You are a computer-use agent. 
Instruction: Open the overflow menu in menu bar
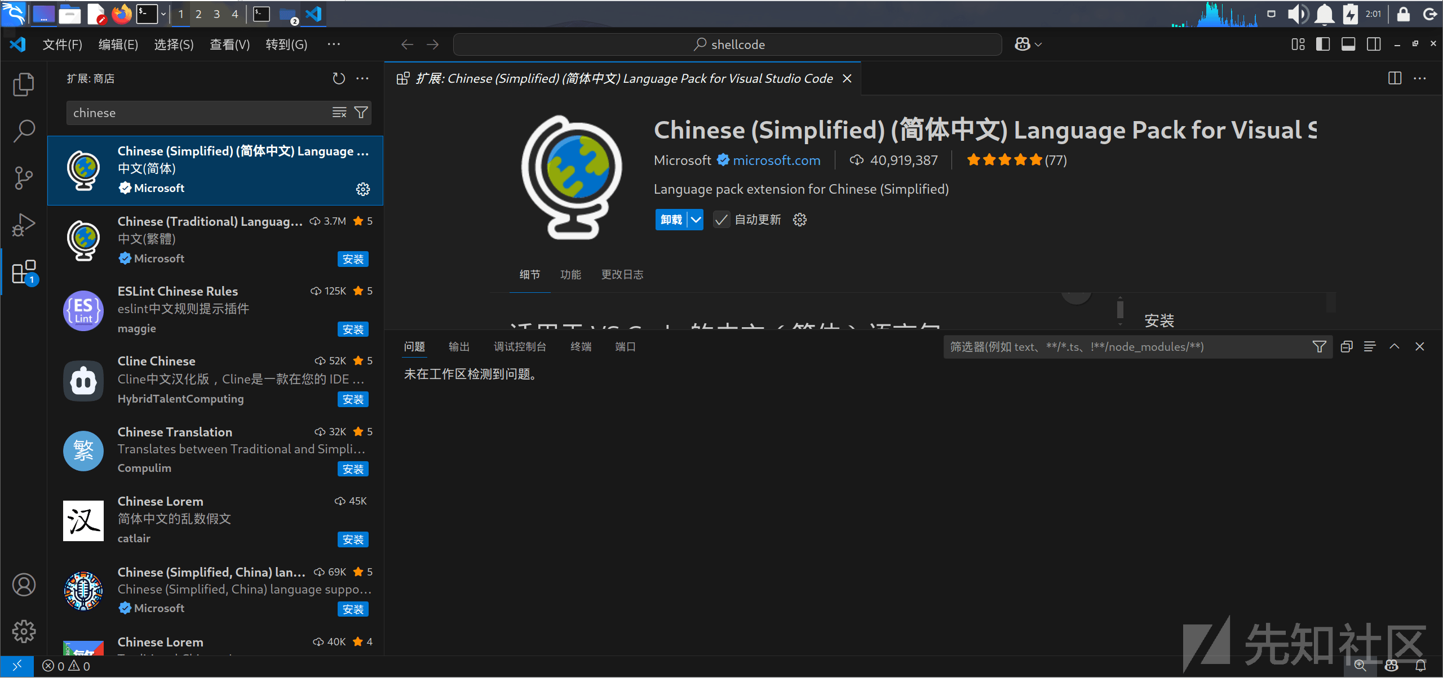pyautogui.click(x=334, y=44)
